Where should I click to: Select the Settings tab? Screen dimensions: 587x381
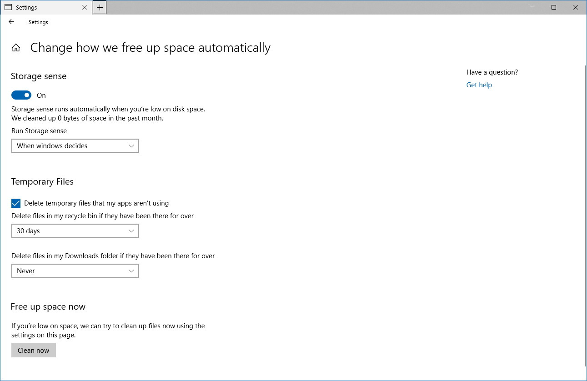click(46, 7)
